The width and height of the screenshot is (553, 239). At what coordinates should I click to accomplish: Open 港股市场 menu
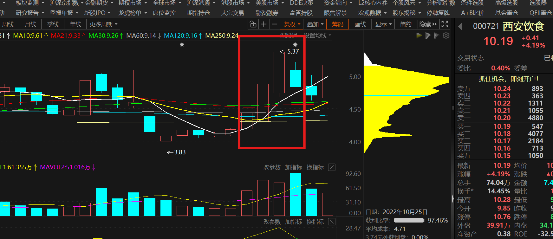[235, 3]
